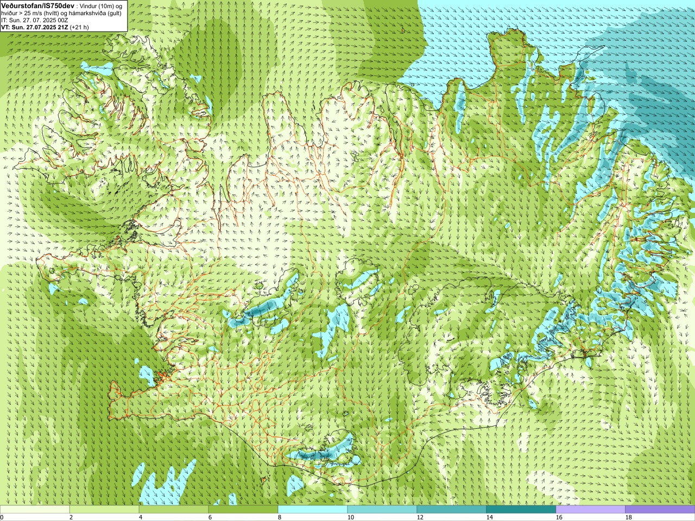The width and height of the screenshot is (695, 521).
Task: Click the scale label '0'
Action: pyautogui.click(x=2, y=517)
